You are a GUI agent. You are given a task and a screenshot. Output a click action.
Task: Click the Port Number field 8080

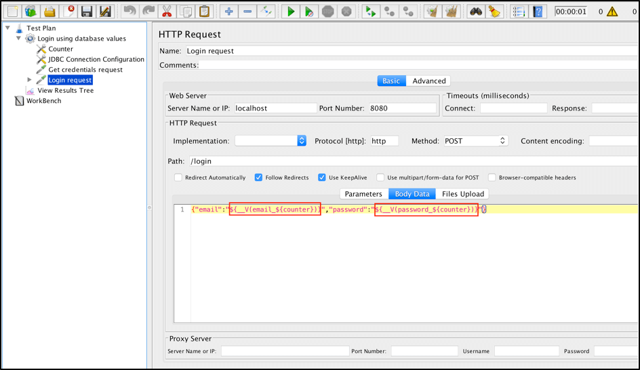(403, 108)
